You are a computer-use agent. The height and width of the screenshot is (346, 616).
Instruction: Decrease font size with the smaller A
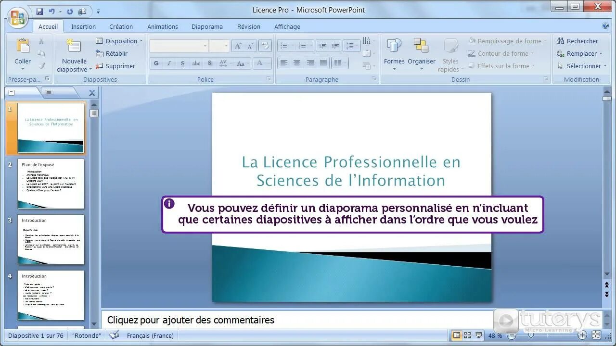(250, 46)
